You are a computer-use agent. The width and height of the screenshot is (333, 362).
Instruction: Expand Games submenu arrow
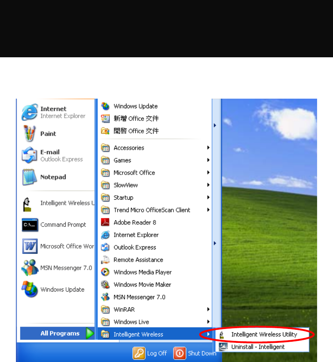pyautogui.click(x=208, y=160)
